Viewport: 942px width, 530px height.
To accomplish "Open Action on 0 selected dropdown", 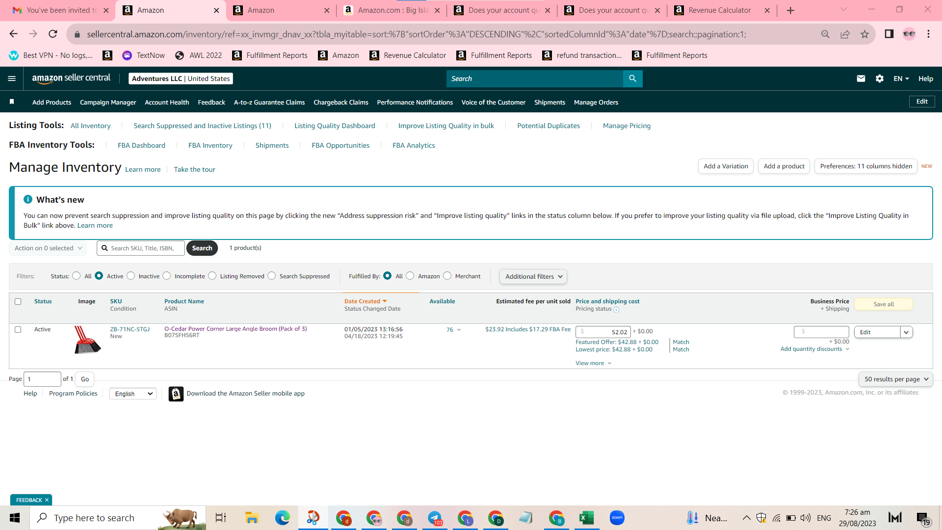I will [x=48, y=248].
